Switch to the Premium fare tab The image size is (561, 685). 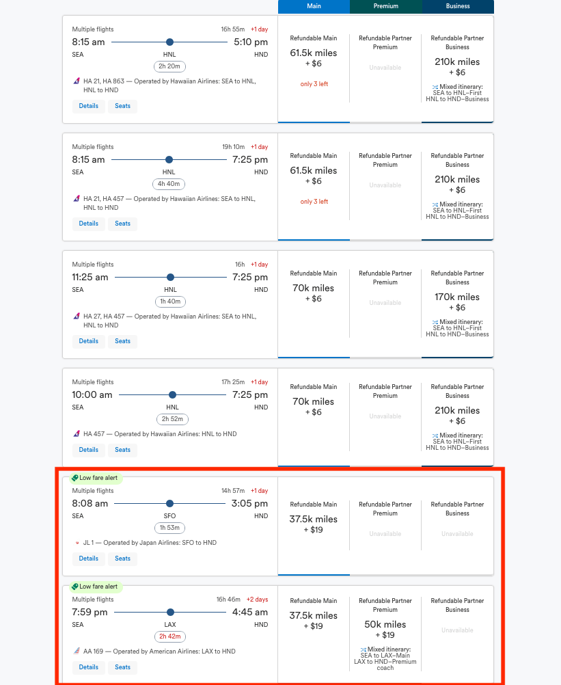[385, 6]
